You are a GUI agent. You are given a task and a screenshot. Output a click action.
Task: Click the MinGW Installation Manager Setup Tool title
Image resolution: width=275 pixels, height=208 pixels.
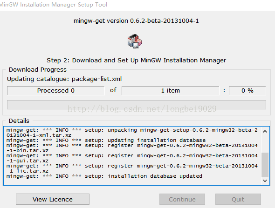pos(53,5)
